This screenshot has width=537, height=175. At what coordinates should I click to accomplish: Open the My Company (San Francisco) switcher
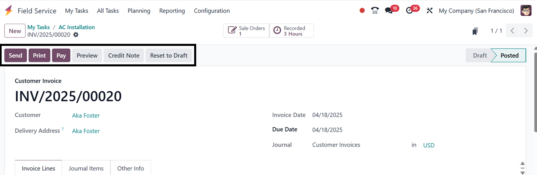point(476,11)
